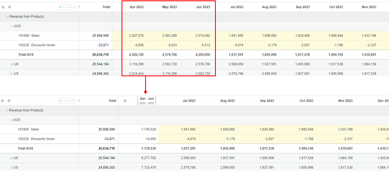Click collapse-all double chevron in bottom table

pyautogui.click(x=9, y=101)
